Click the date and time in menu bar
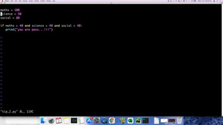223x125 pixels. 205,1
